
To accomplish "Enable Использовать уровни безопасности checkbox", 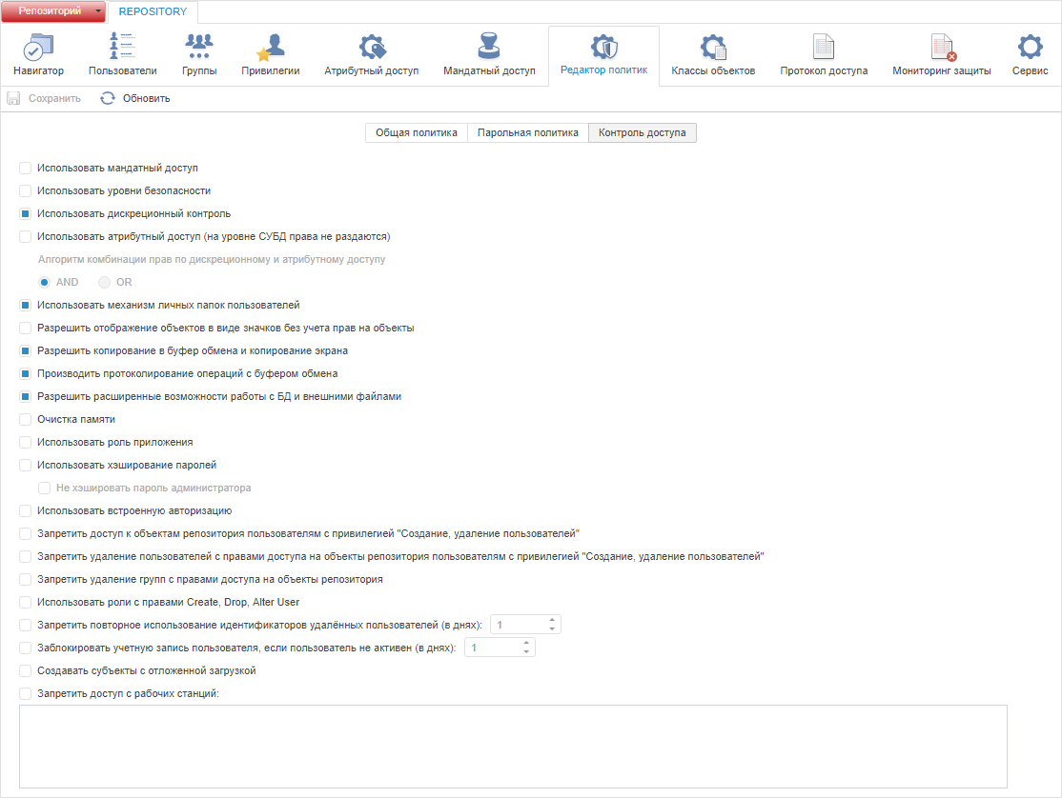I will [25, 190].
